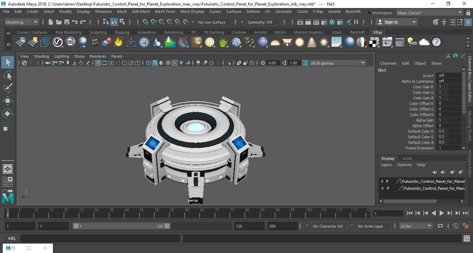Click the white cloud V-Ray shelf icon
Viewport: 473px width, 253px height.
coord(424,42)
